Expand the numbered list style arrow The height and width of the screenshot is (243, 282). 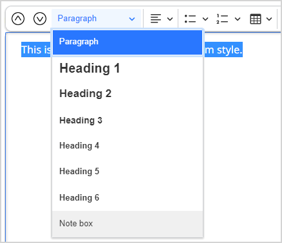click(x=238, y=19)
